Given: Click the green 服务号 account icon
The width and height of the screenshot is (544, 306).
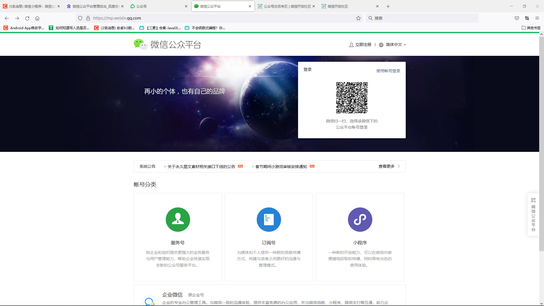Looking at the screenshot, I should tap(178, 220).
